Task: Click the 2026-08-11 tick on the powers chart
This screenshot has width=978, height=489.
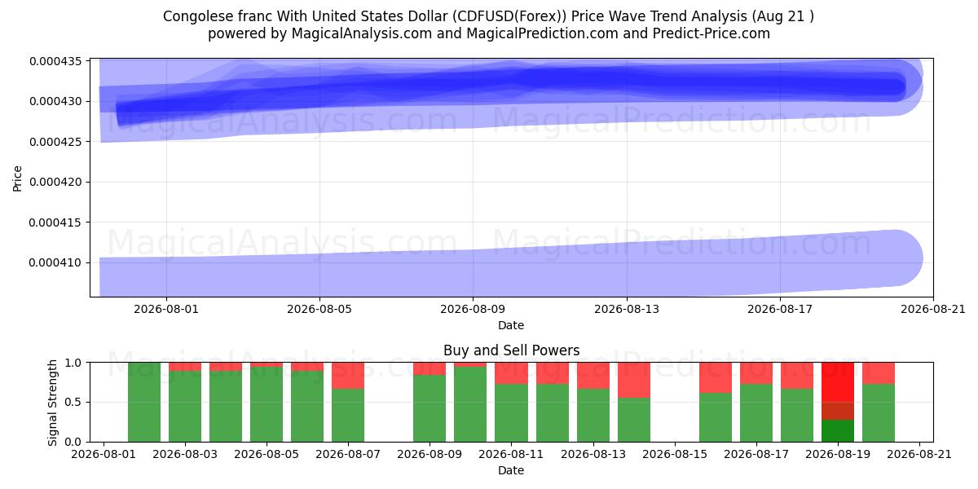Action: point(511,455)
